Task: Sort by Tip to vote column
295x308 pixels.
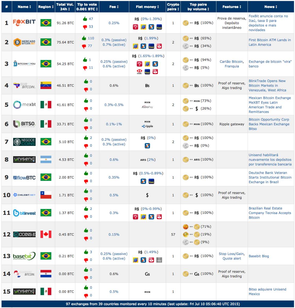Action: [87, 7]
